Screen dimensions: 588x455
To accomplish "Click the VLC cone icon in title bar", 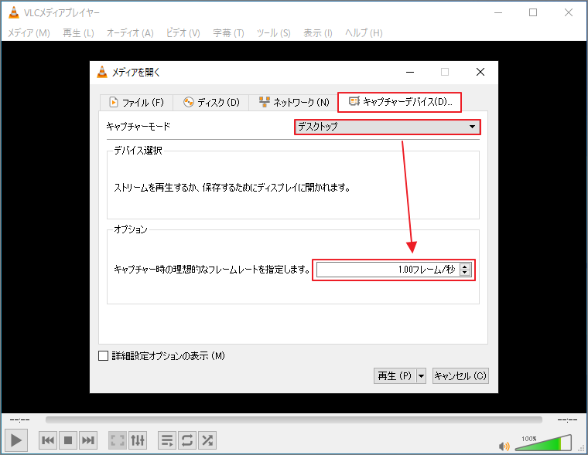I will tap(13, 12).
